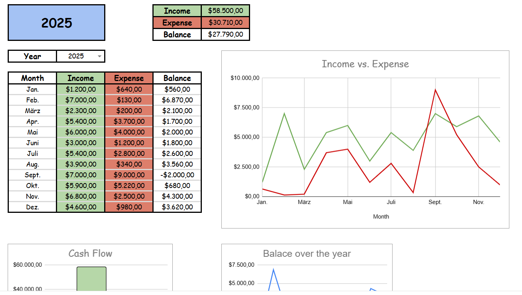Select total income value $58.500,00
Screen dimensions: 522x295
pos(225,11)
